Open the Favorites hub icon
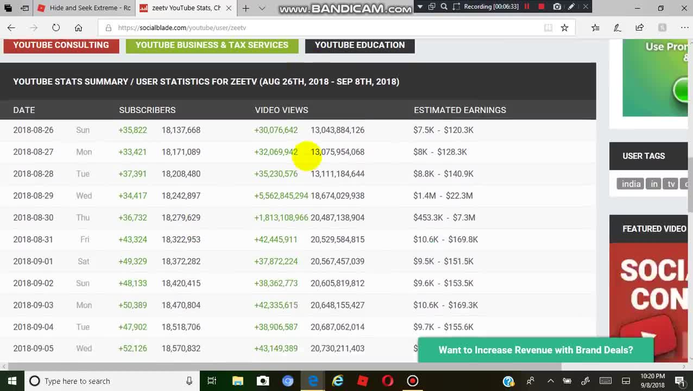The width and height of the screenshot is (693, 391). (595, 28)
